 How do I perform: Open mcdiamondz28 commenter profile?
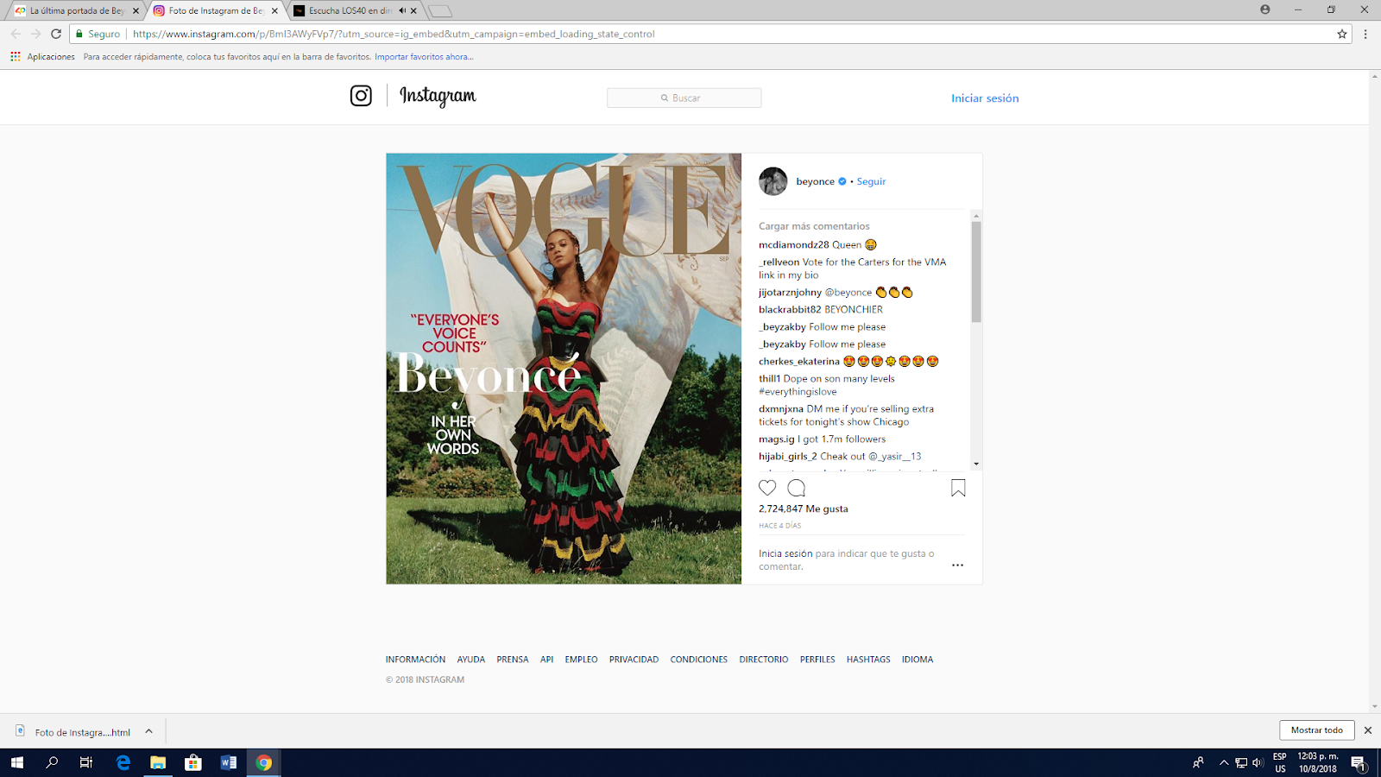[x=793, y=244]
